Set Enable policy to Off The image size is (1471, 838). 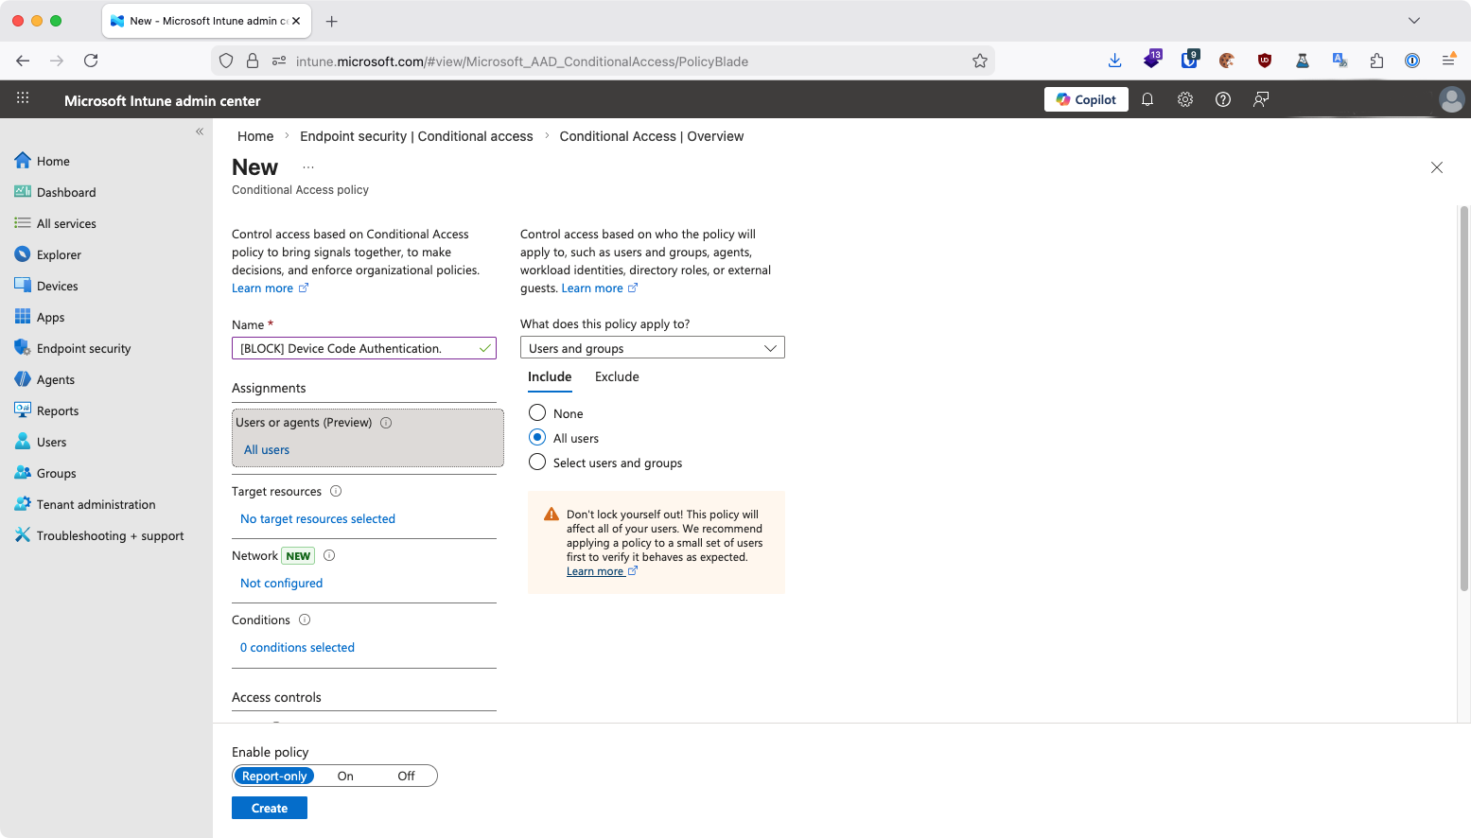406,776
